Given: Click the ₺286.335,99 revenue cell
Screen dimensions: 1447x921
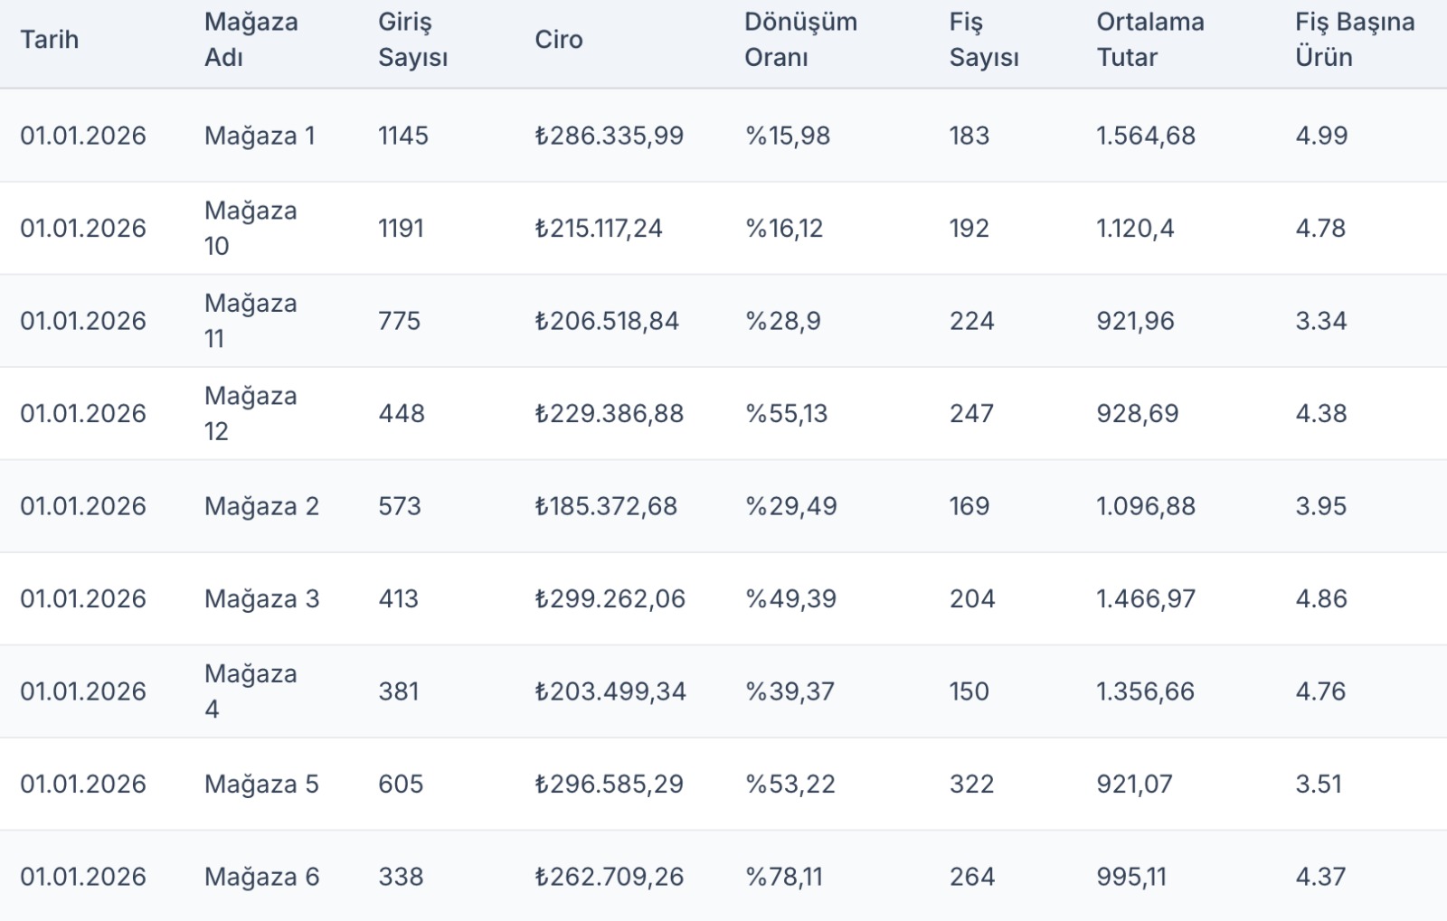Looking at the screenshot, I should coord(609,136).
